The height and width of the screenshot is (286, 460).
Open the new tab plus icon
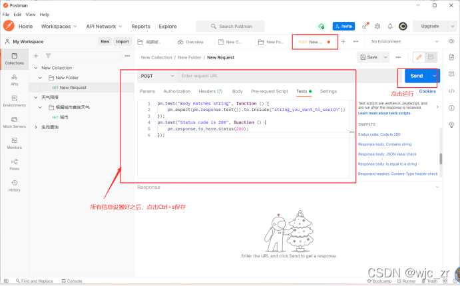click(x=343, y=42)
